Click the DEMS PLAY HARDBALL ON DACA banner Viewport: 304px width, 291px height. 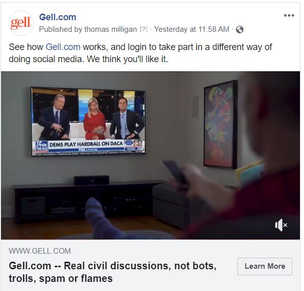pos(86,144)
